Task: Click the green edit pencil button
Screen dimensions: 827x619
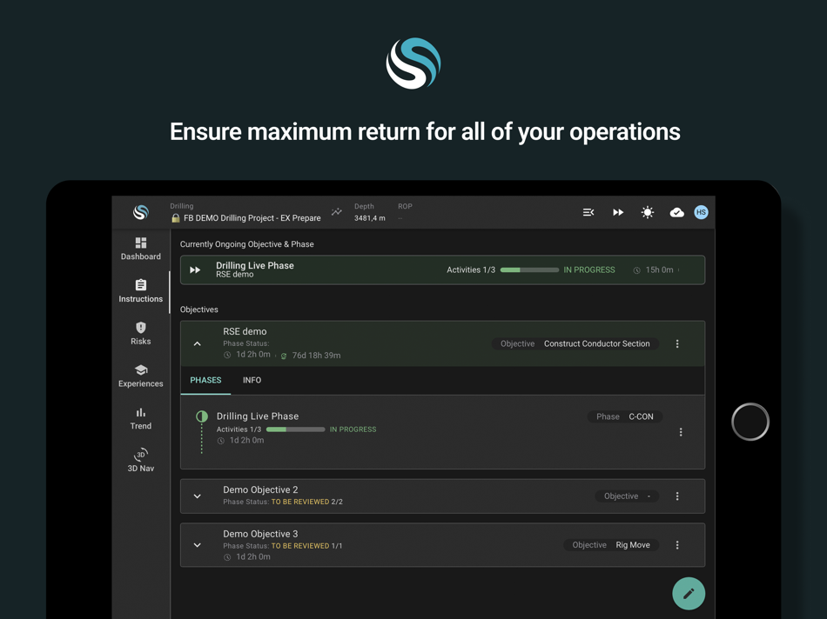Action: tap(689, 593)
